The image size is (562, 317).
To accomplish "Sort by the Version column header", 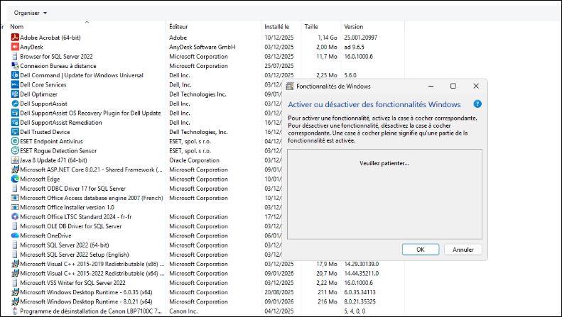I will pos(353,27).
